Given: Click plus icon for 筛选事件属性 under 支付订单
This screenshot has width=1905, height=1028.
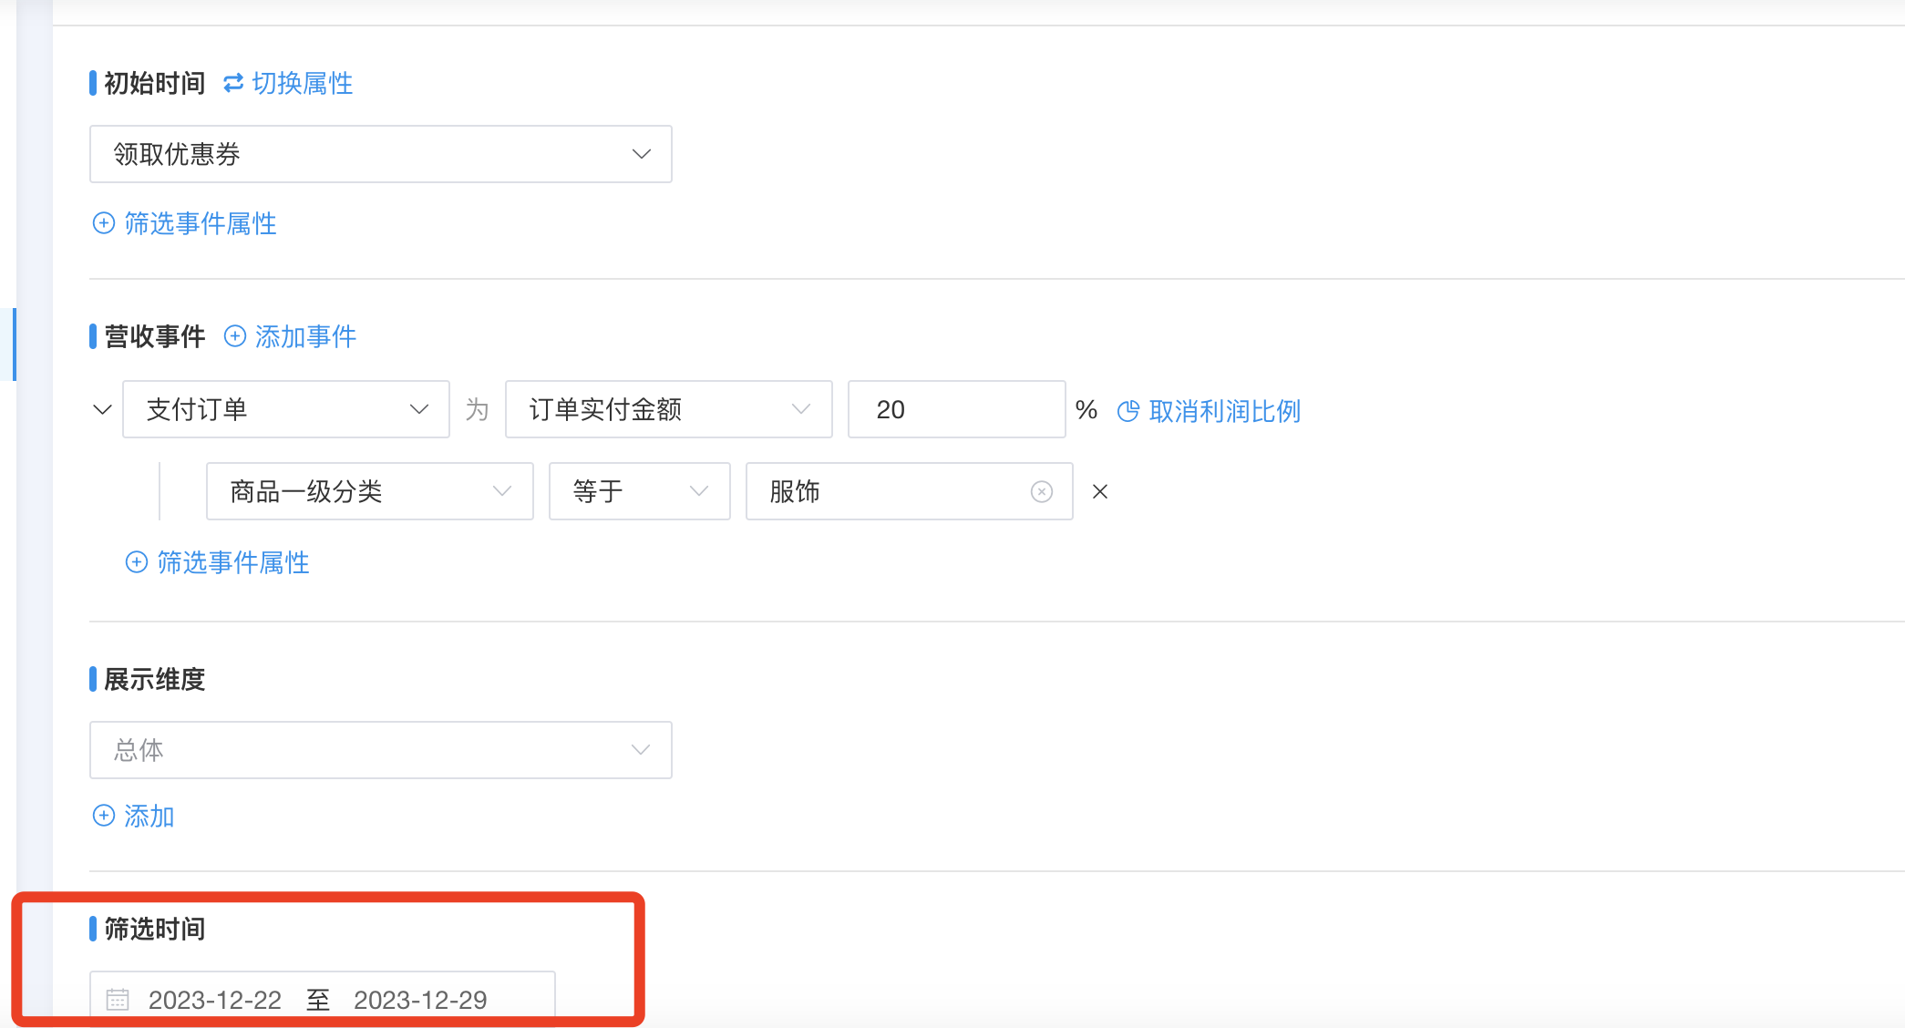Looking at the screenshot, I should [x=137, y=562].
